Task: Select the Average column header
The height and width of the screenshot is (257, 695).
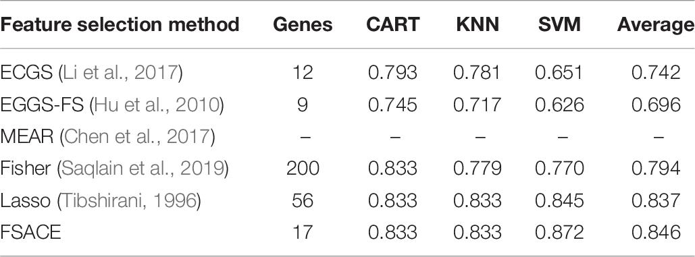Action: [656, 26]
